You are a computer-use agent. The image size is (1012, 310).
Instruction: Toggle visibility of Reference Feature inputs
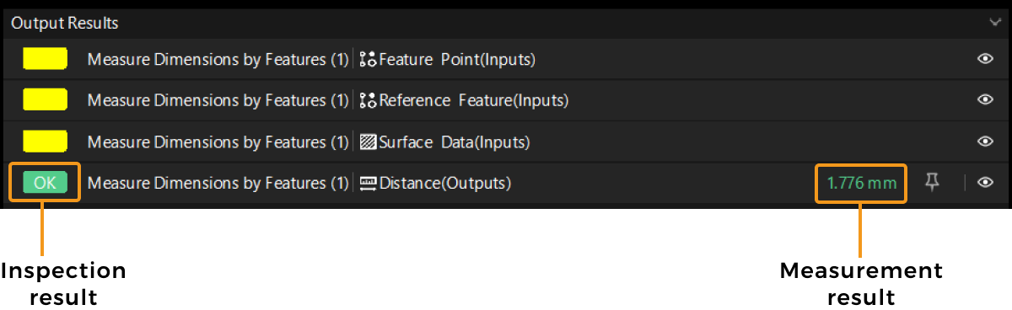[984, 100]
